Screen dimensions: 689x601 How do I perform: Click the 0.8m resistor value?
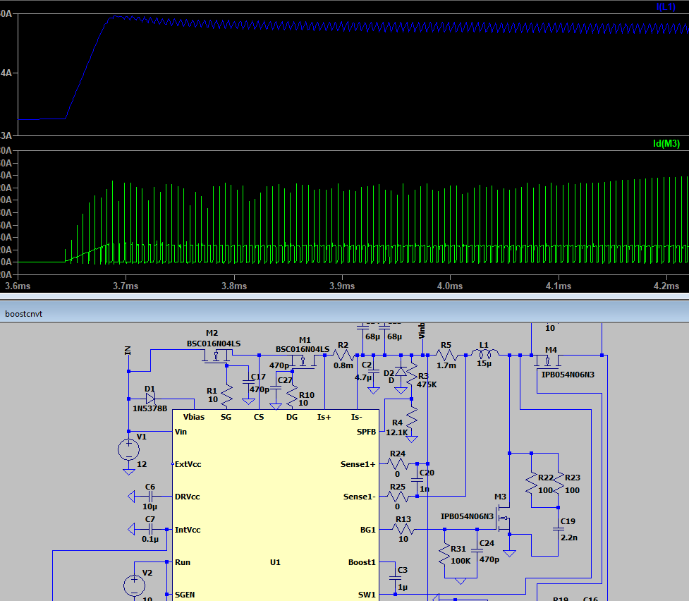tap(343, 365)
